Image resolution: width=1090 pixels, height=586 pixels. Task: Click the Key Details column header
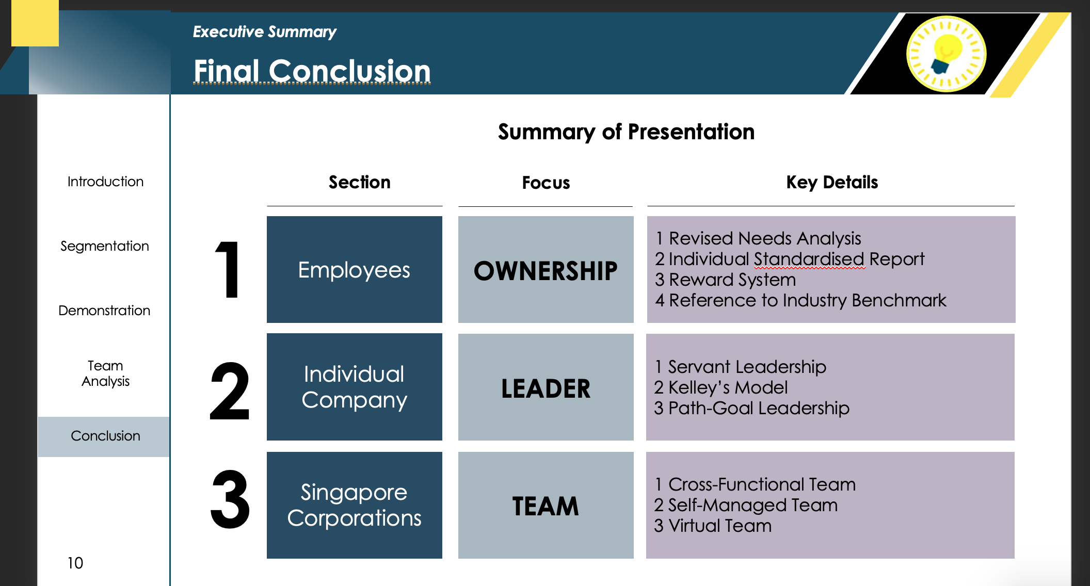[831, 182]
